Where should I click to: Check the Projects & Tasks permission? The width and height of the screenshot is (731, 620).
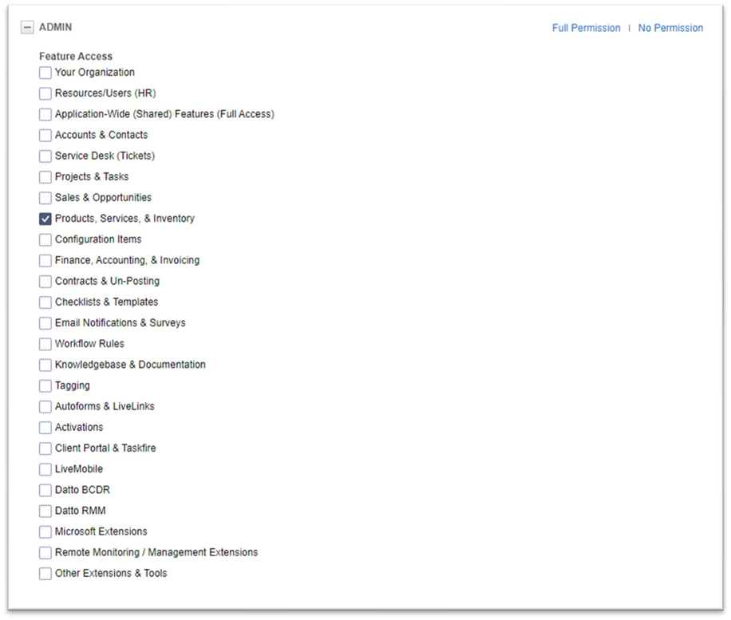tap(45, 176)
